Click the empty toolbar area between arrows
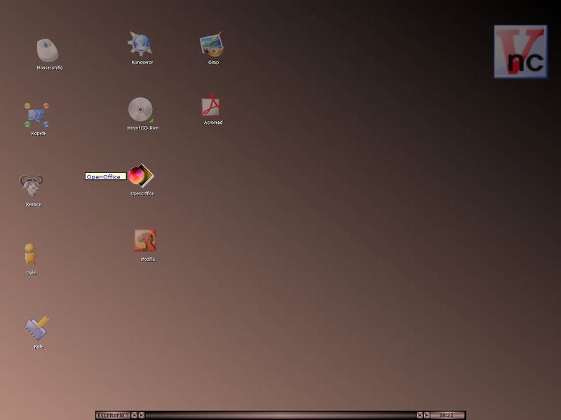The image size is (561, 420). 280,415
